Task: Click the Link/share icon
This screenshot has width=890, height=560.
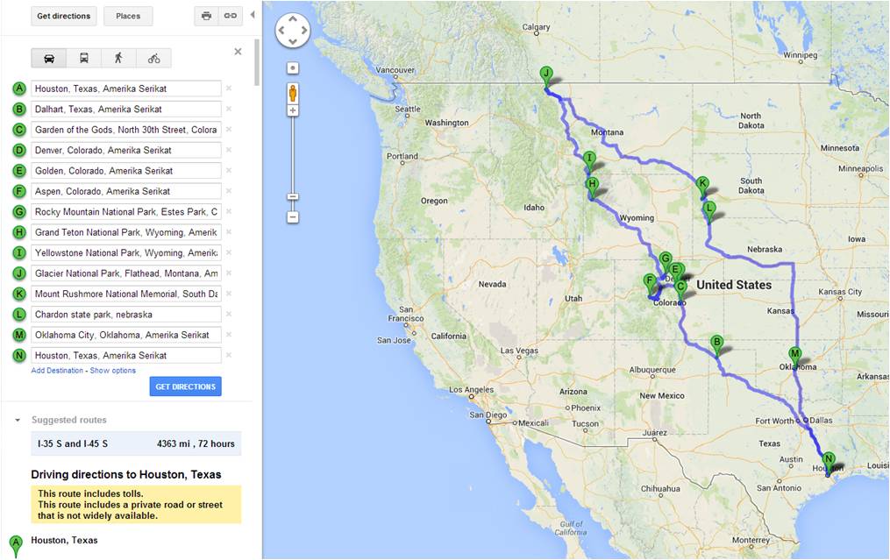Action: click(x=228, y=15)
